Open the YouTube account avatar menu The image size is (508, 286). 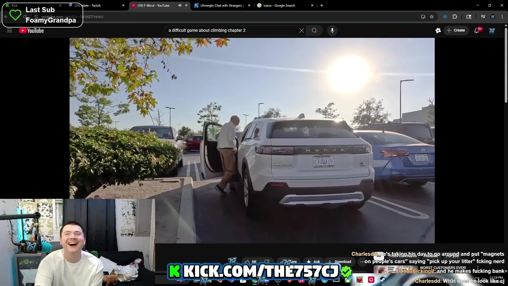tap(492, 30)
